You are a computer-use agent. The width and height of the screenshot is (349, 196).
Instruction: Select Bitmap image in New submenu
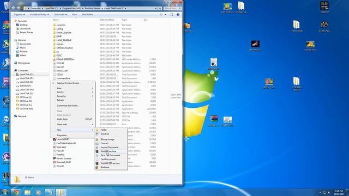point(111,139)
